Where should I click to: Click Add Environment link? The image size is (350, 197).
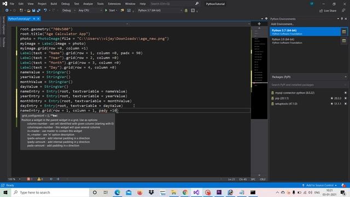[x=282, y=24]
